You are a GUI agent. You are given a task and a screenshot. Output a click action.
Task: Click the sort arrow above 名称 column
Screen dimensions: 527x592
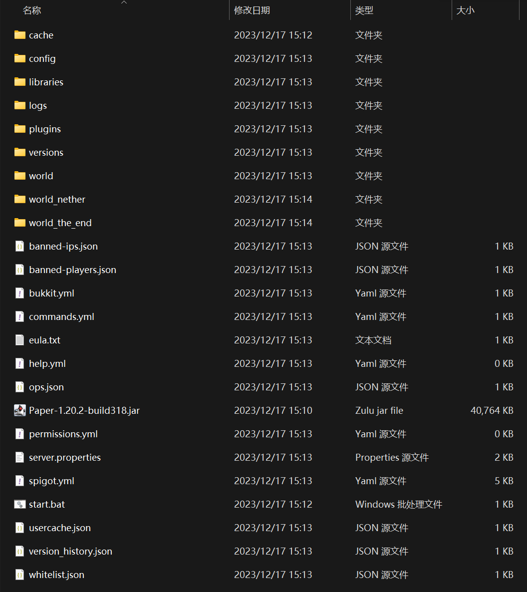point(124,2)
